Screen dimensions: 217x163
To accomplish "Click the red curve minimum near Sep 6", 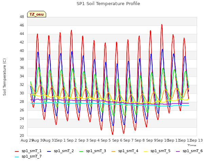I will tap(113, 134).
